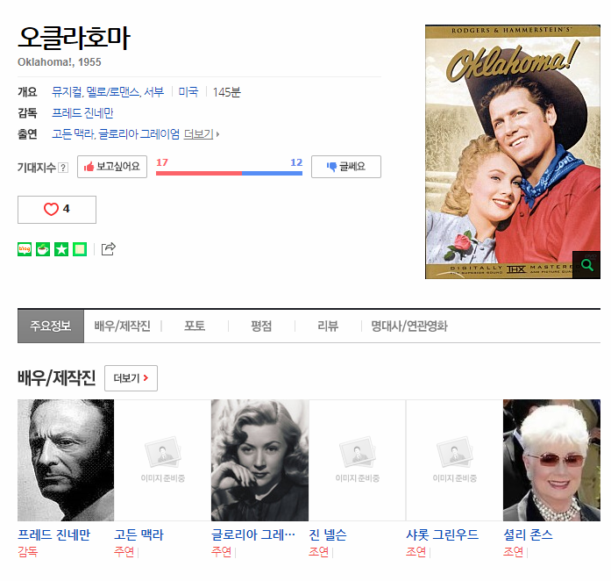Click director link 프레드 진네만 in 감독 row
The height and width of the screenshot is (581, 611).
82,113
